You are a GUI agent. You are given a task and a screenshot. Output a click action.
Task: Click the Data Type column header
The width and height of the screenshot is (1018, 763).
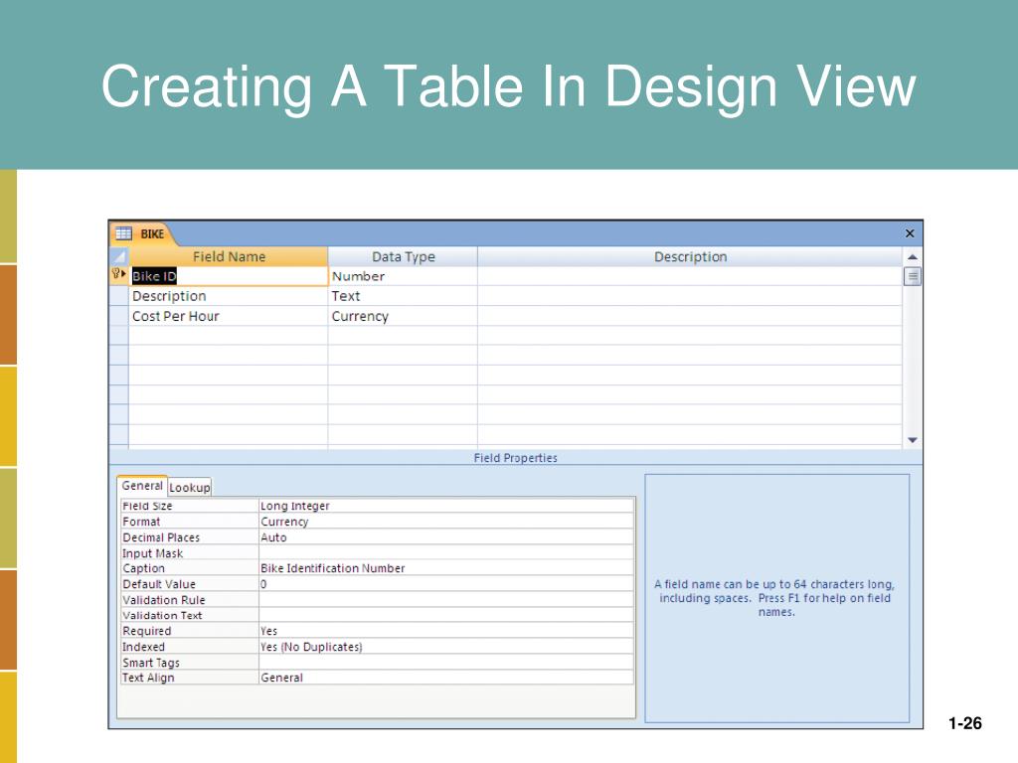(404, 256)
